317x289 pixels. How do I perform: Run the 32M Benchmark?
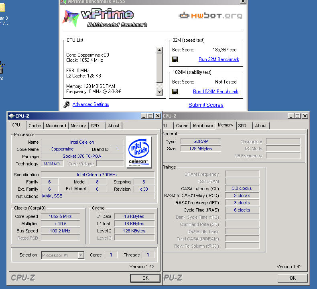pyautogui.click(x=219, y=59)
